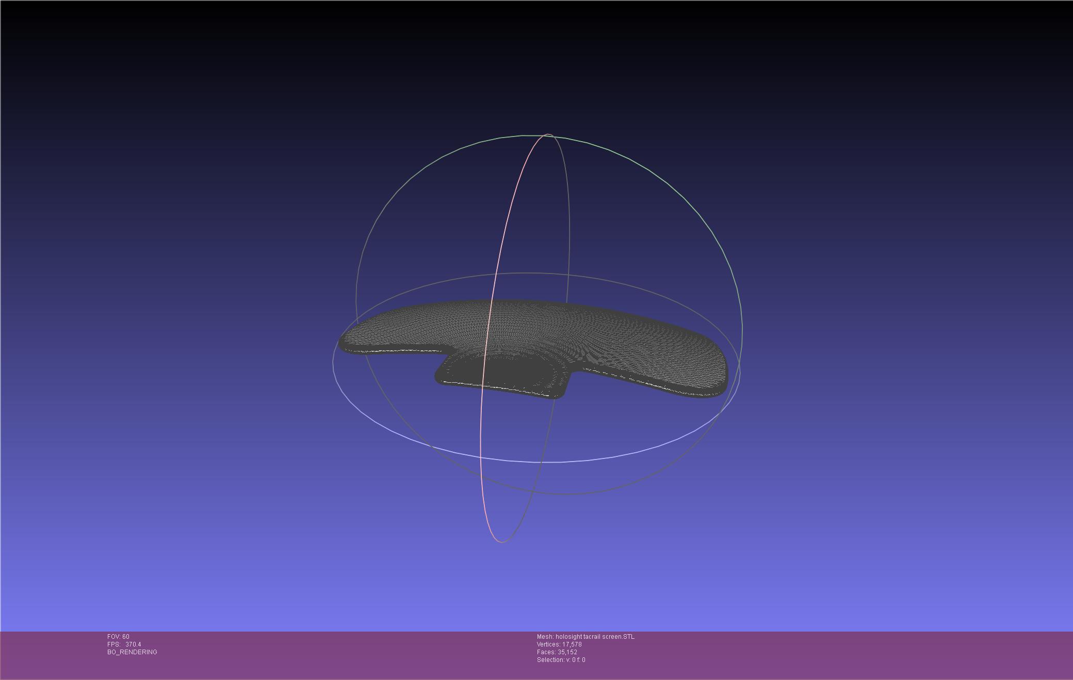Click the FPS 370.4 readout
Viewport: 1073px width, 680px height.
(x=124, y=644)
